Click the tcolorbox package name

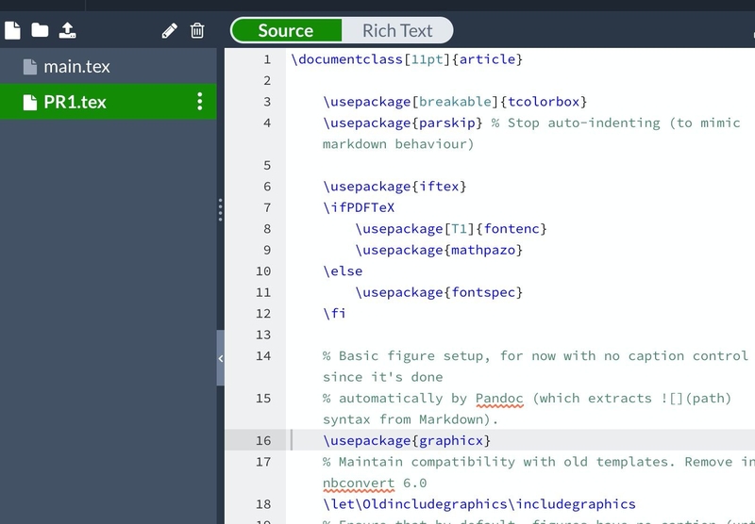[x=544, y=102]
